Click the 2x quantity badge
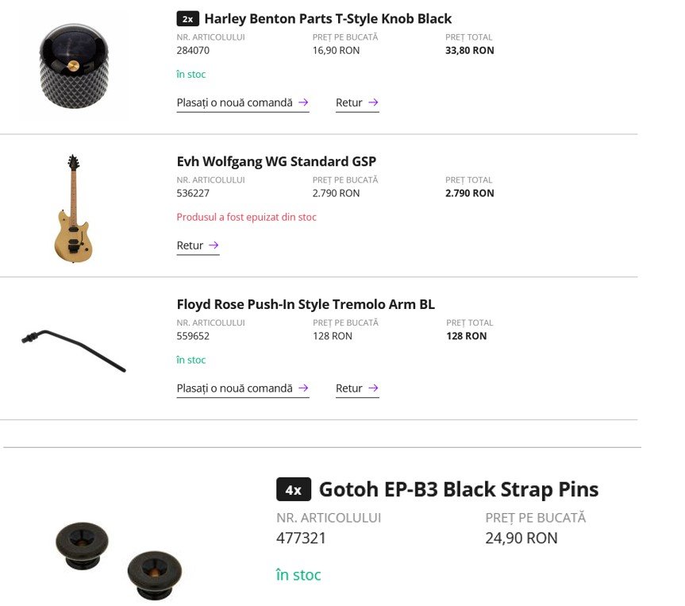Viewport: 685px width, 606px height. (187, 18)
